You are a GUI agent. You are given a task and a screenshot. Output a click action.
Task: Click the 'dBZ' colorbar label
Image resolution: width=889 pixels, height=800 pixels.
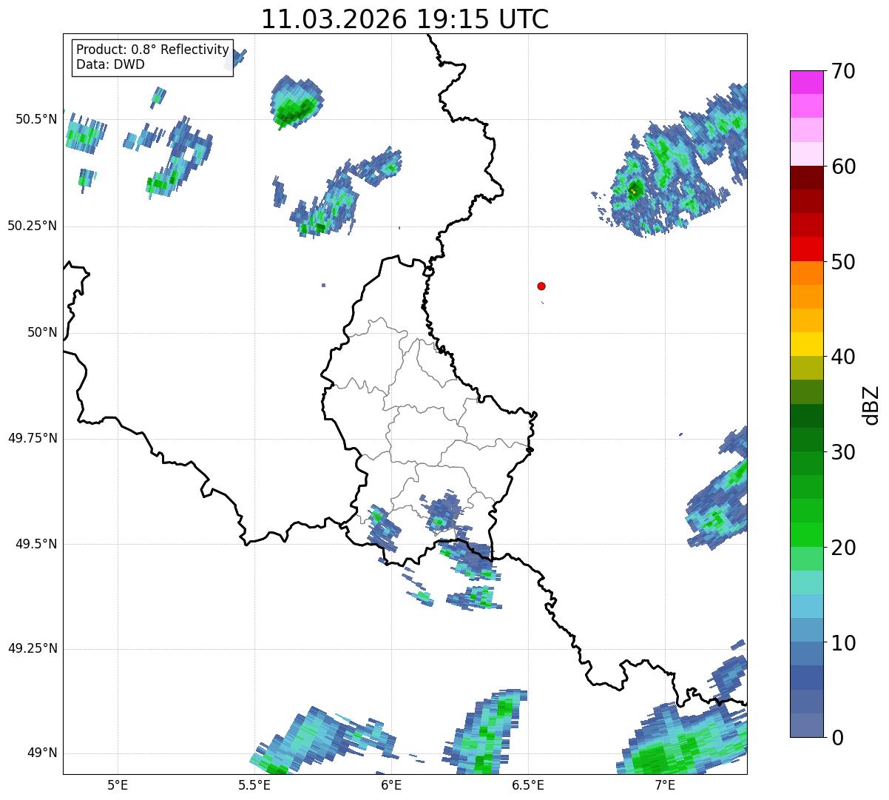[871, 404]
